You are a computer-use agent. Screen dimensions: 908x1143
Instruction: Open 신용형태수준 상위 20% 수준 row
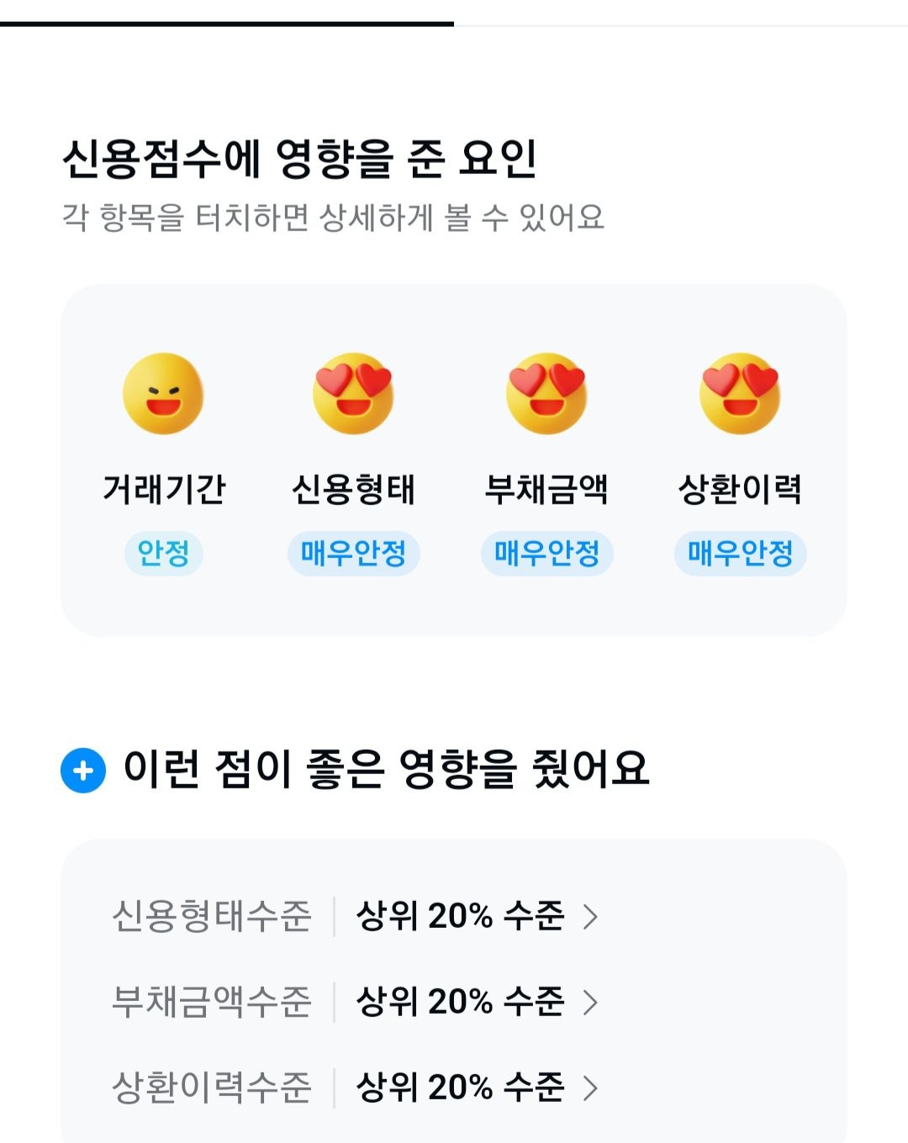[454, 916]
